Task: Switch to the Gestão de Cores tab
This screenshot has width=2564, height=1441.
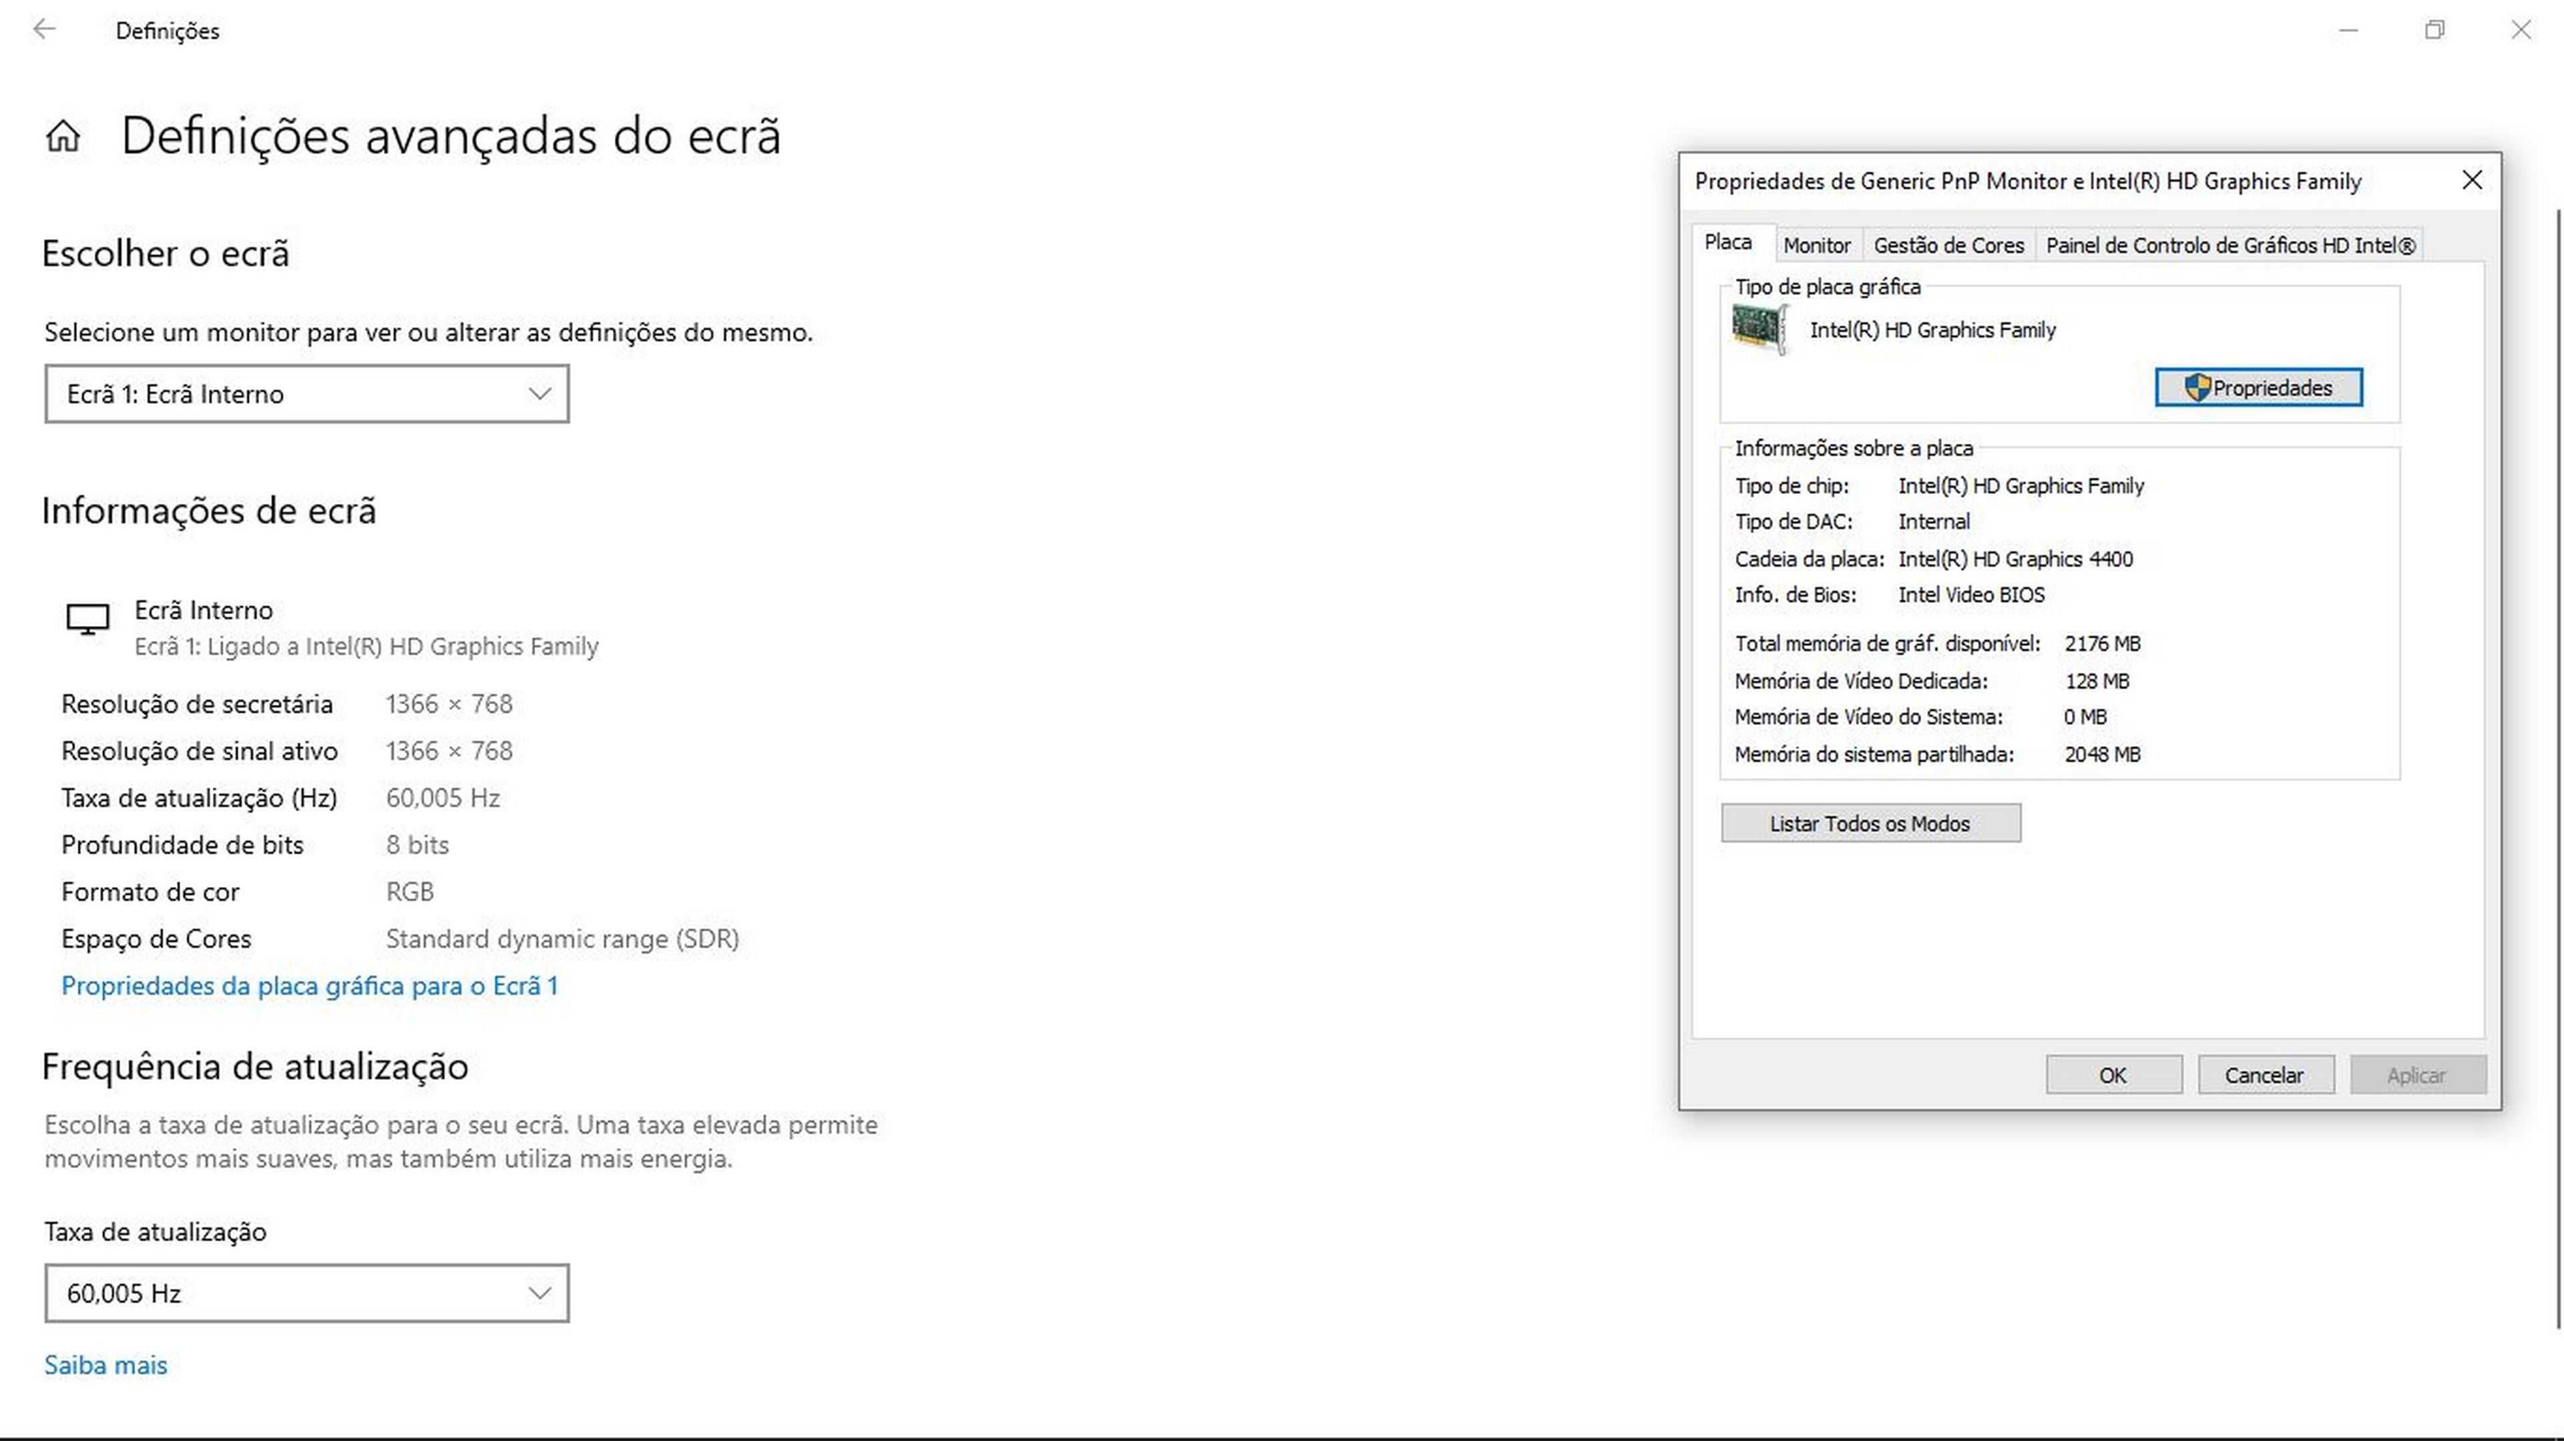Action: (1949, 245)
